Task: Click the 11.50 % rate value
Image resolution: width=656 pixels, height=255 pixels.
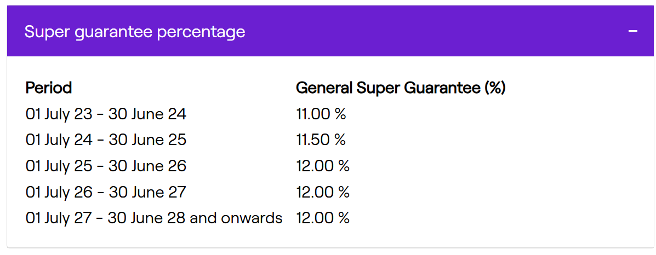Action: click(321, 140)
